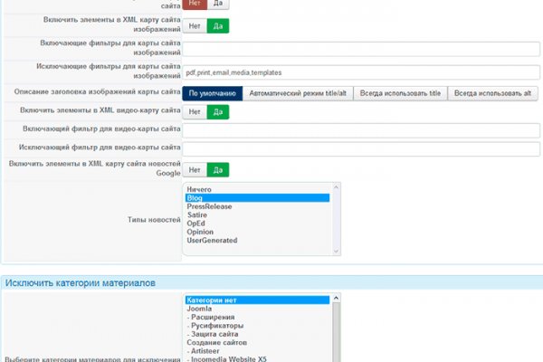Viewport: 543px width, 362px height.
Task: Click the image sitemap include filters field
Action: tap(361, 48)
